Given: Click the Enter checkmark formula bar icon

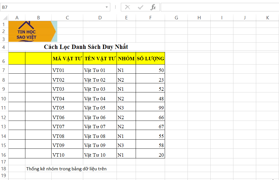Looking at the screenshot, I should pyautogui.click(x=140, y=7).
